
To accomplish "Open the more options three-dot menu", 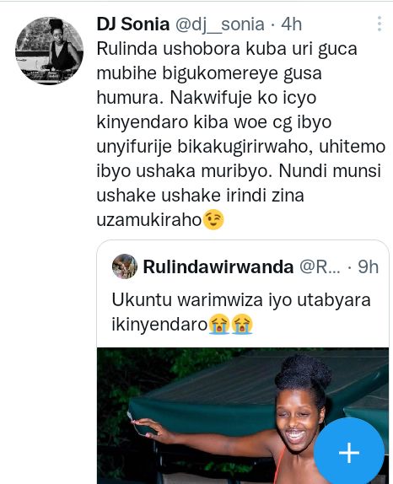I will click(x=380, y=24).
